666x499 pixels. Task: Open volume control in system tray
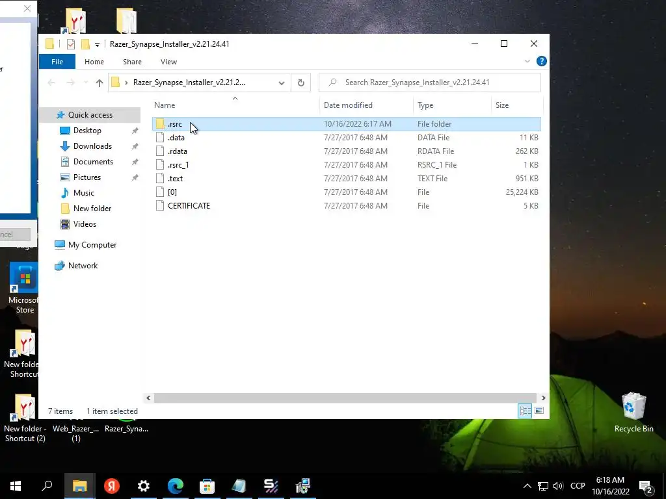[558, 486]
